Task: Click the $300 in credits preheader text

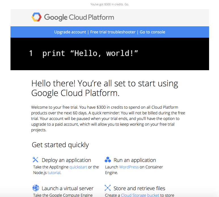Action: 109,4
